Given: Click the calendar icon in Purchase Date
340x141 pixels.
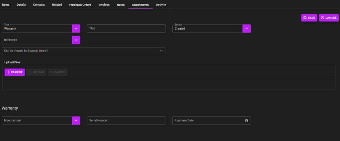Looking at the screenshot, I should pos(246,120).
